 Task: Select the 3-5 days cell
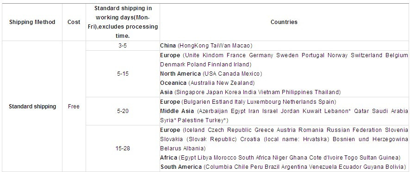[x=123, y=46]
